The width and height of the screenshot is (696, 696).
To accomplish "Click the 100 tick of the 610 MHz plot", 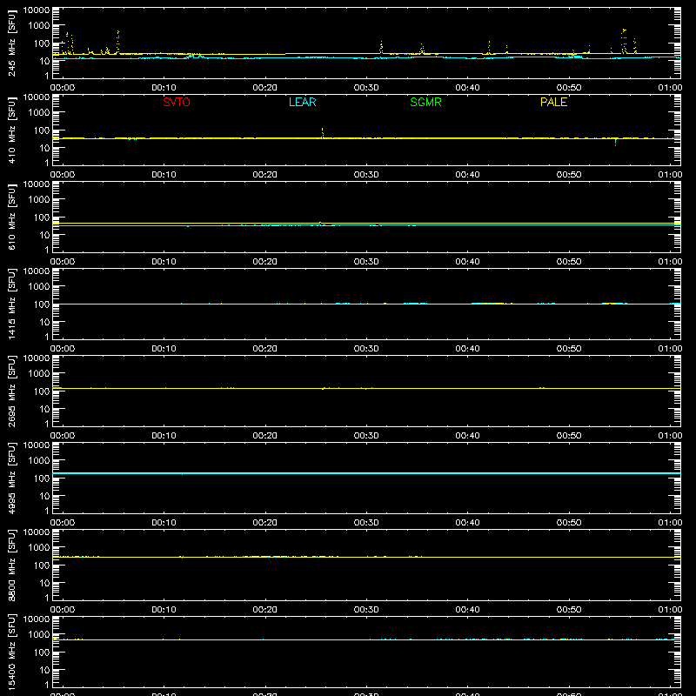I will [42, 217].
